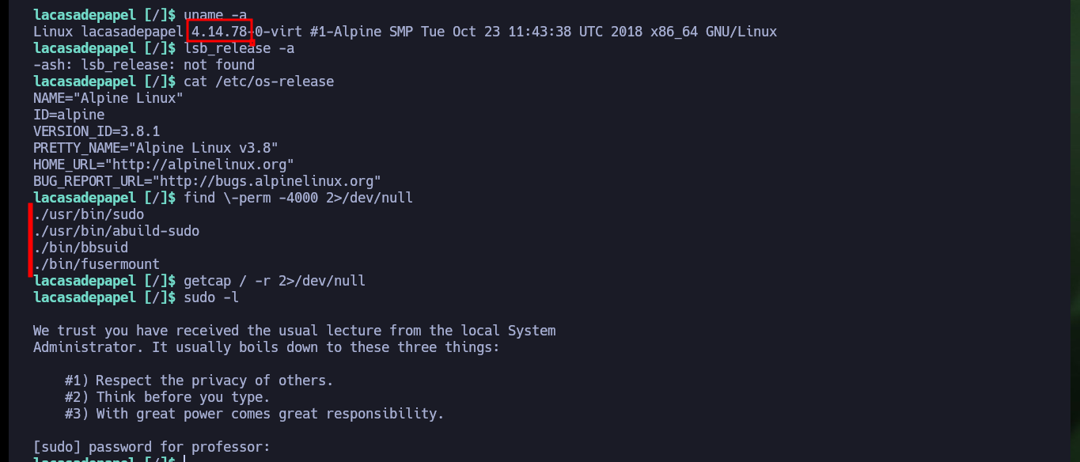Click the './bin/bbsuid' SUID entry

81,248
